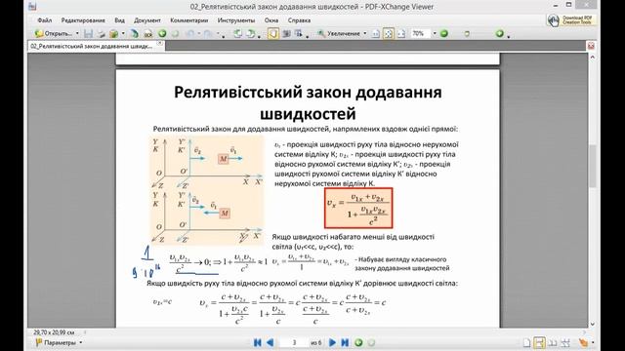625x351 pixels.
Task: Click the green zoom out button
Action: pos(444,34)
